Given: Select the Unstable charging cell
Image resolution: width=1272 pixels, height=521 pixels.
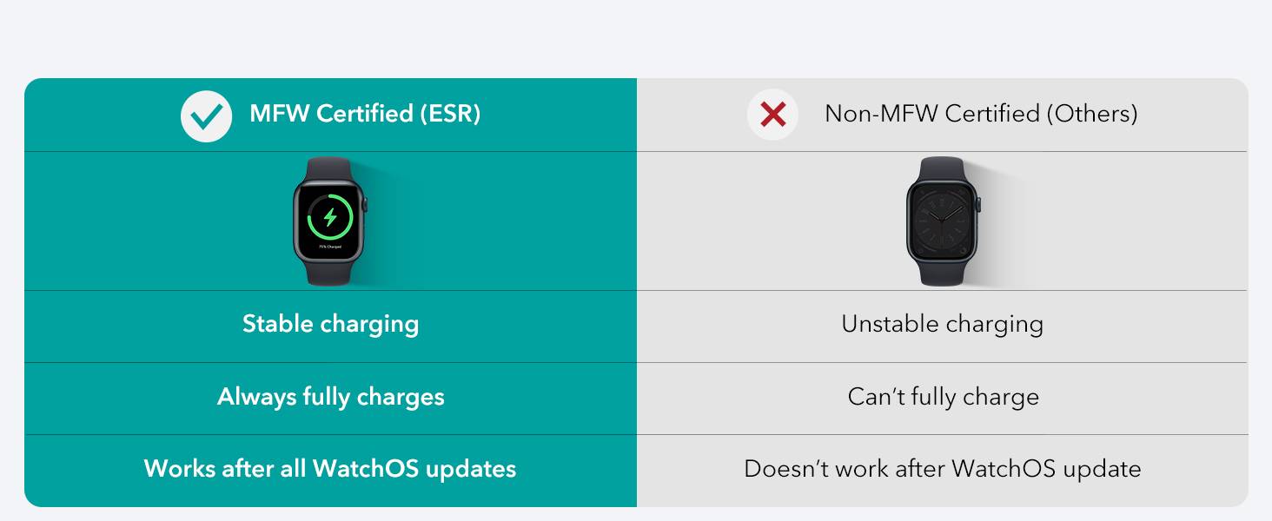Looking at the screenshot, I should [942, 324].
